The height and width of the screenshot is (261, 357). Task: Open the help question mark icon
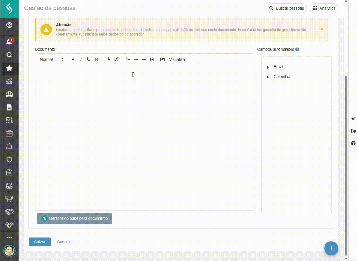353,143
